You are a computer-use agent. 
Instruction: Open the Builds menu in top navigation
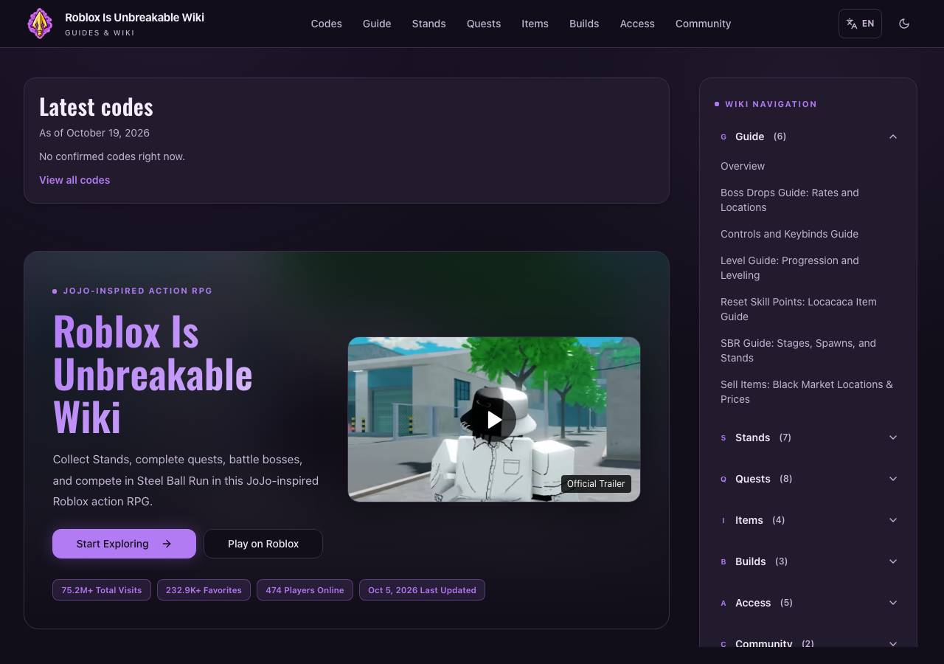coord(584,24)
